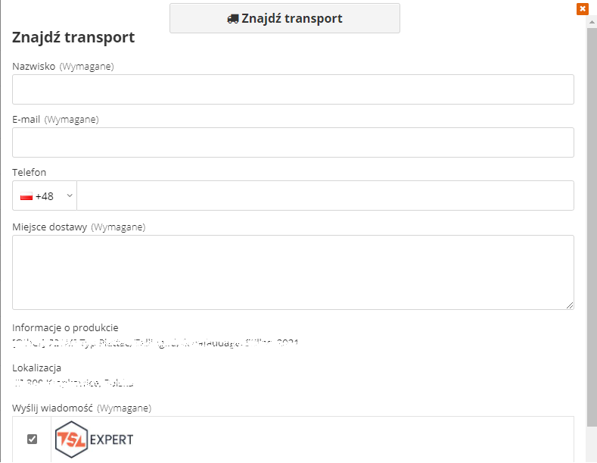Click the Wyślij wiadomość label
The width and height of the screenshot is (597, 463).
point(52,408)
